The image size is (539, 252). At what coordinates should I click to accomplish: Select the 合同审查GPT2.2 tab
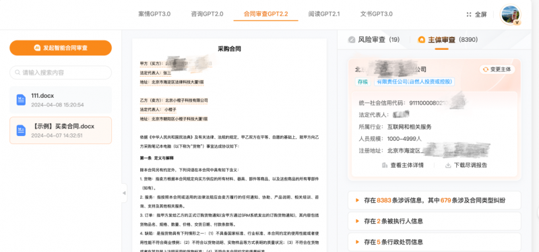265,14
